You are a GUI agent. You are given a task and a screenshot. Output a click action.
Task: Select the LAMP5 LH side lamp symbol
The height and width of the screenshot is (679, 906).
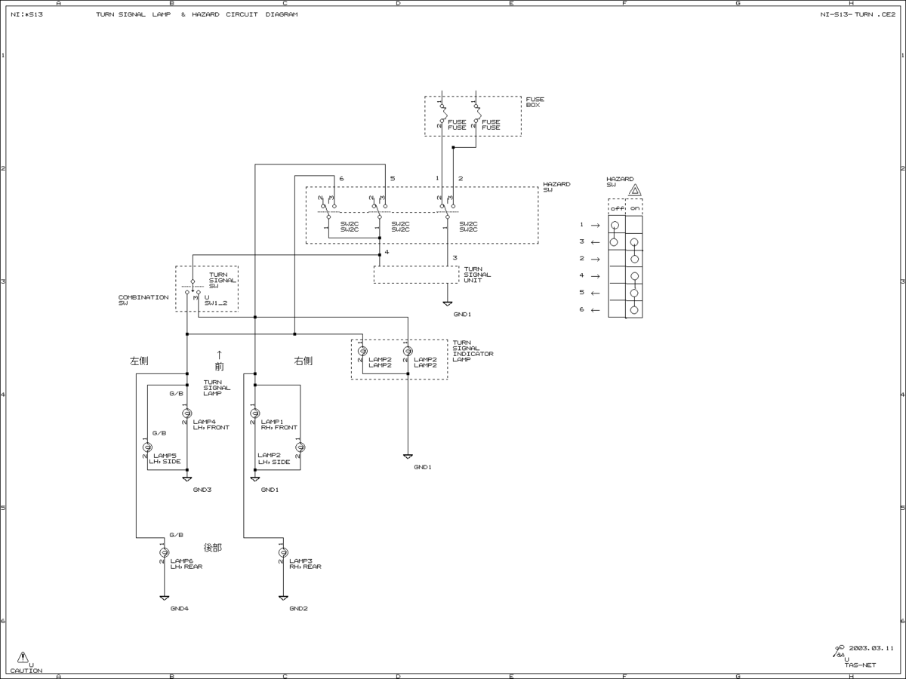coord(147,447)
